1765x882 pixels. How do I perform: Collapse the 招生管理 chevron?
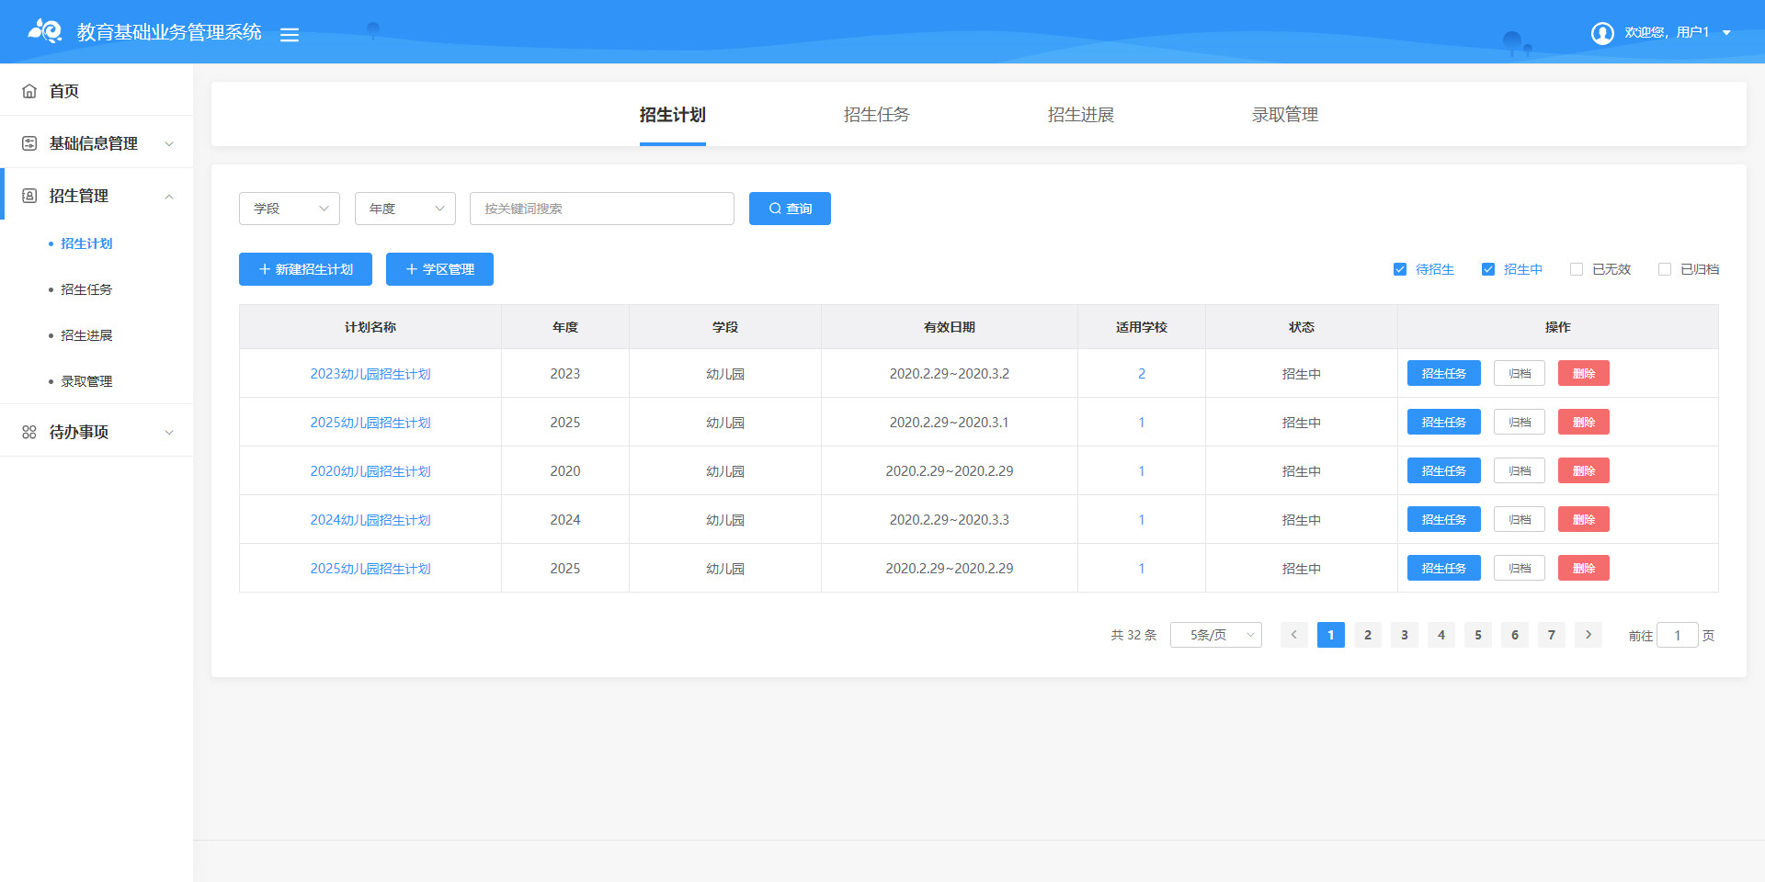click(169, 196)
